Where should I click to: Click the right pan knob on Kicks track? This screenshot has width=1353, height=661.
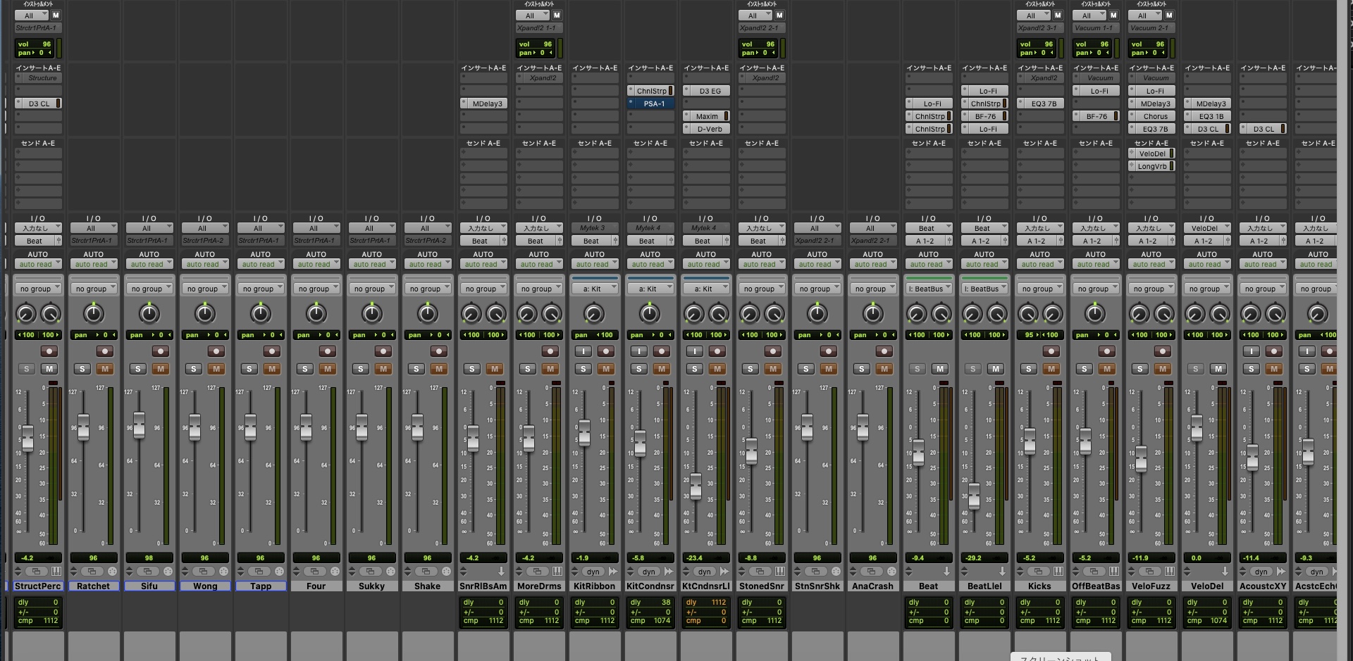click(1053, 313)
